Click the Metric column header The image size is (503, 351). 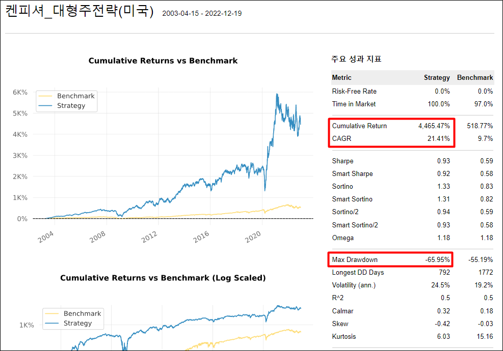point(341,77)
